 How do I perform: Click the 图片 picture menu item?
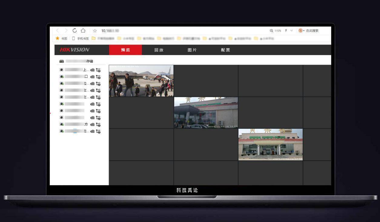193,50
